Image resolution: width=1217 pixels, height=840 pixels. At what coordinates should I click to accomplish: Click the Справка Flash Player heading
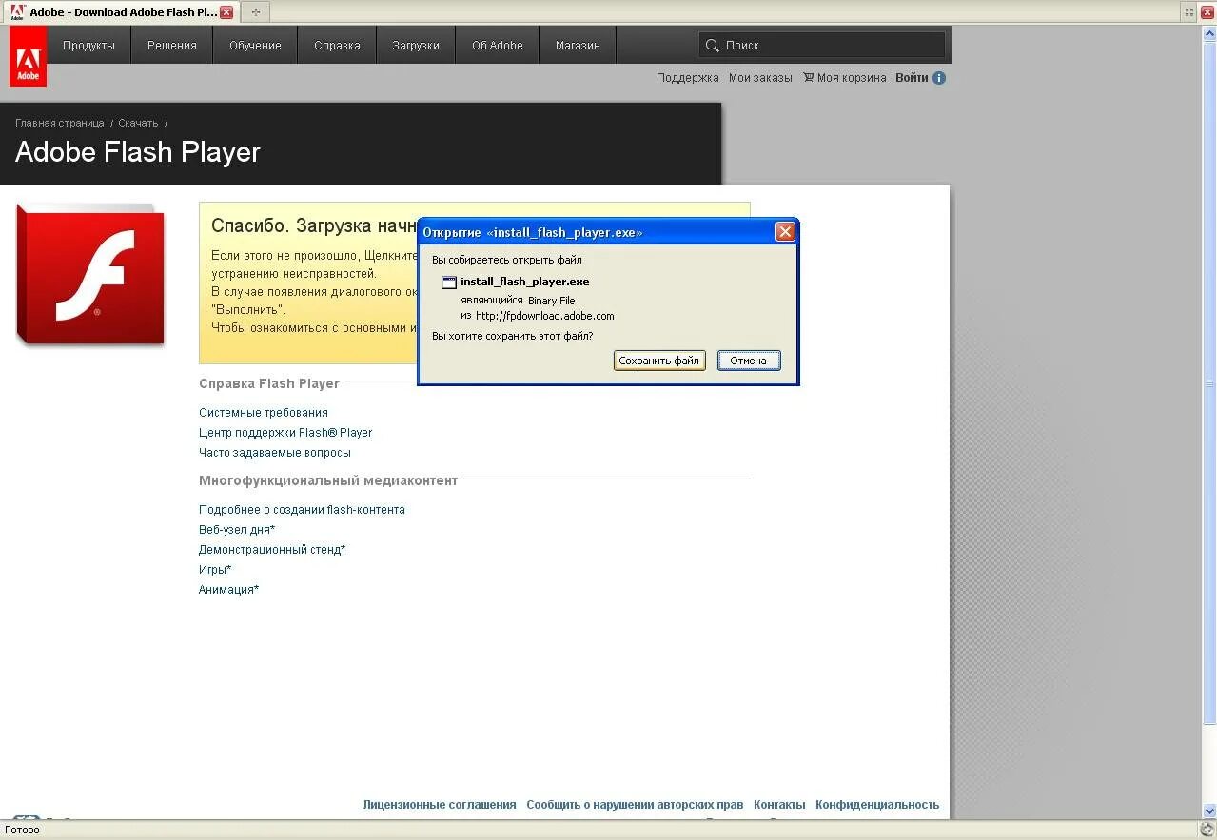point(269,383)
